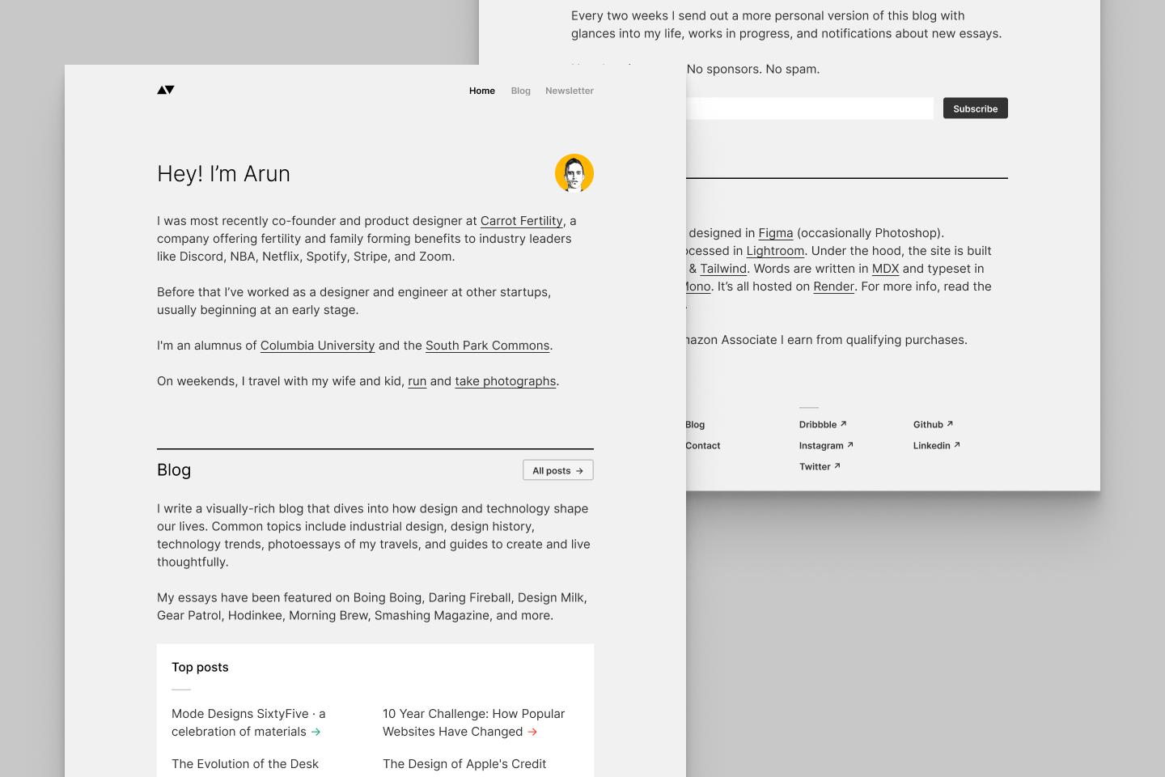Click the newsletter email input field

809,108
